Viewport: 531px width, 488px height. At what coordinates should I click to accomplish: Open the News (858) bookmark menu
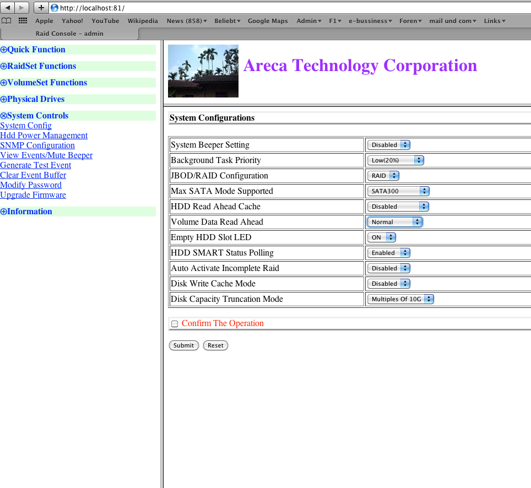point(187,21)
